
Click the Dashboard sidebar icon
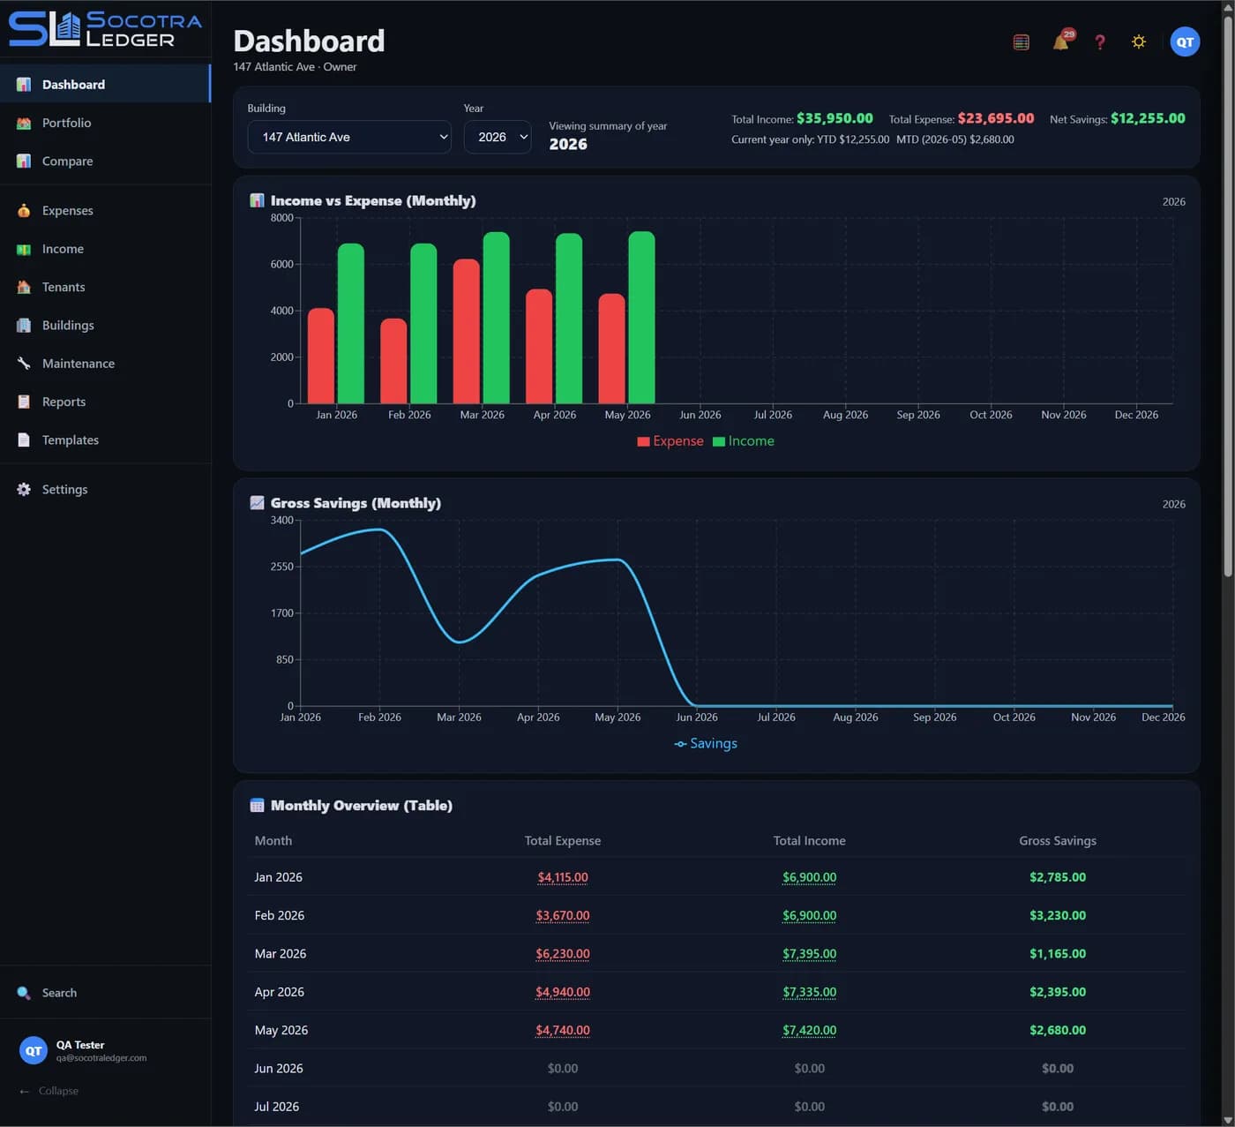click(x=24, y=85)
